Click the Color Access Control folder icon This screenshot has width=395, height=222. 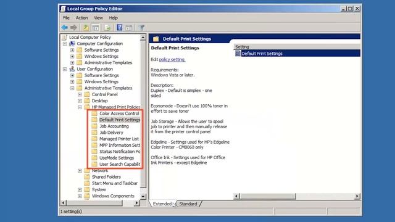(x=94, y=113)
